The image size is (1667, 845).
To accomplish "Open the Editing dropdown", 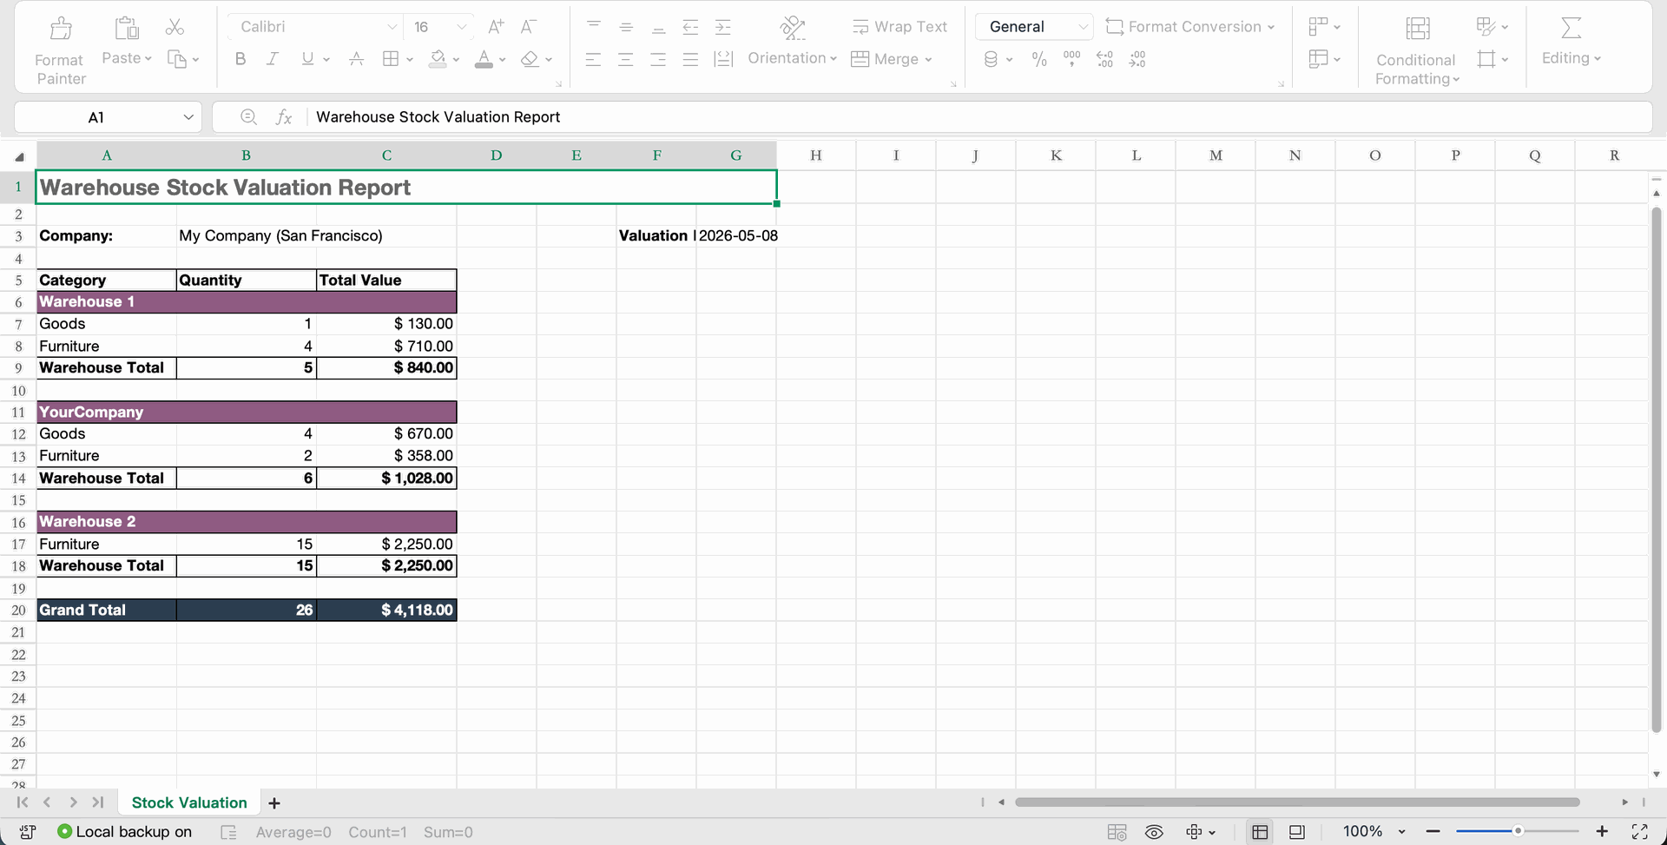I will click(1571, 58).
